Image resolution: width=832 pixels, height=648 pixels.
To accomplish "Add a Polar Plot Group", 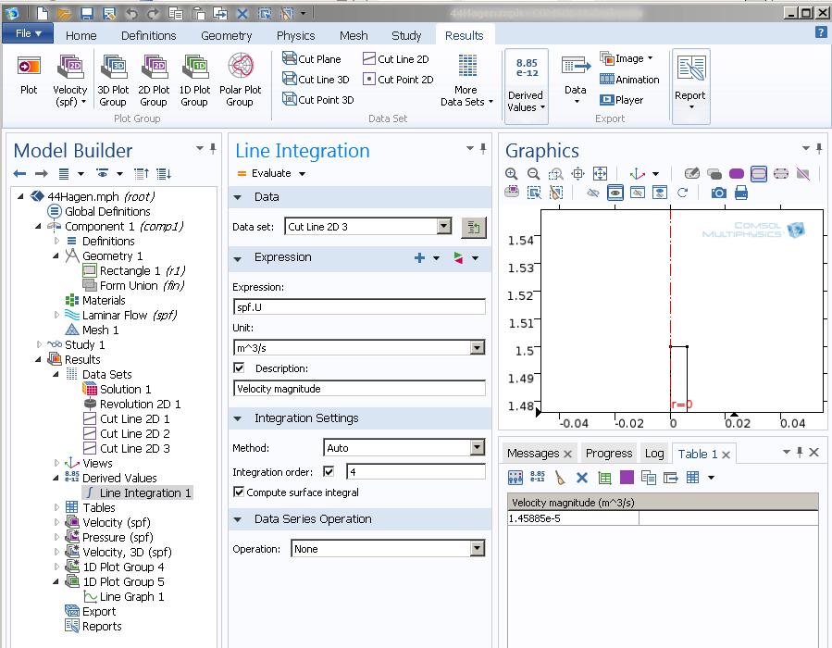I will point(240,81).
